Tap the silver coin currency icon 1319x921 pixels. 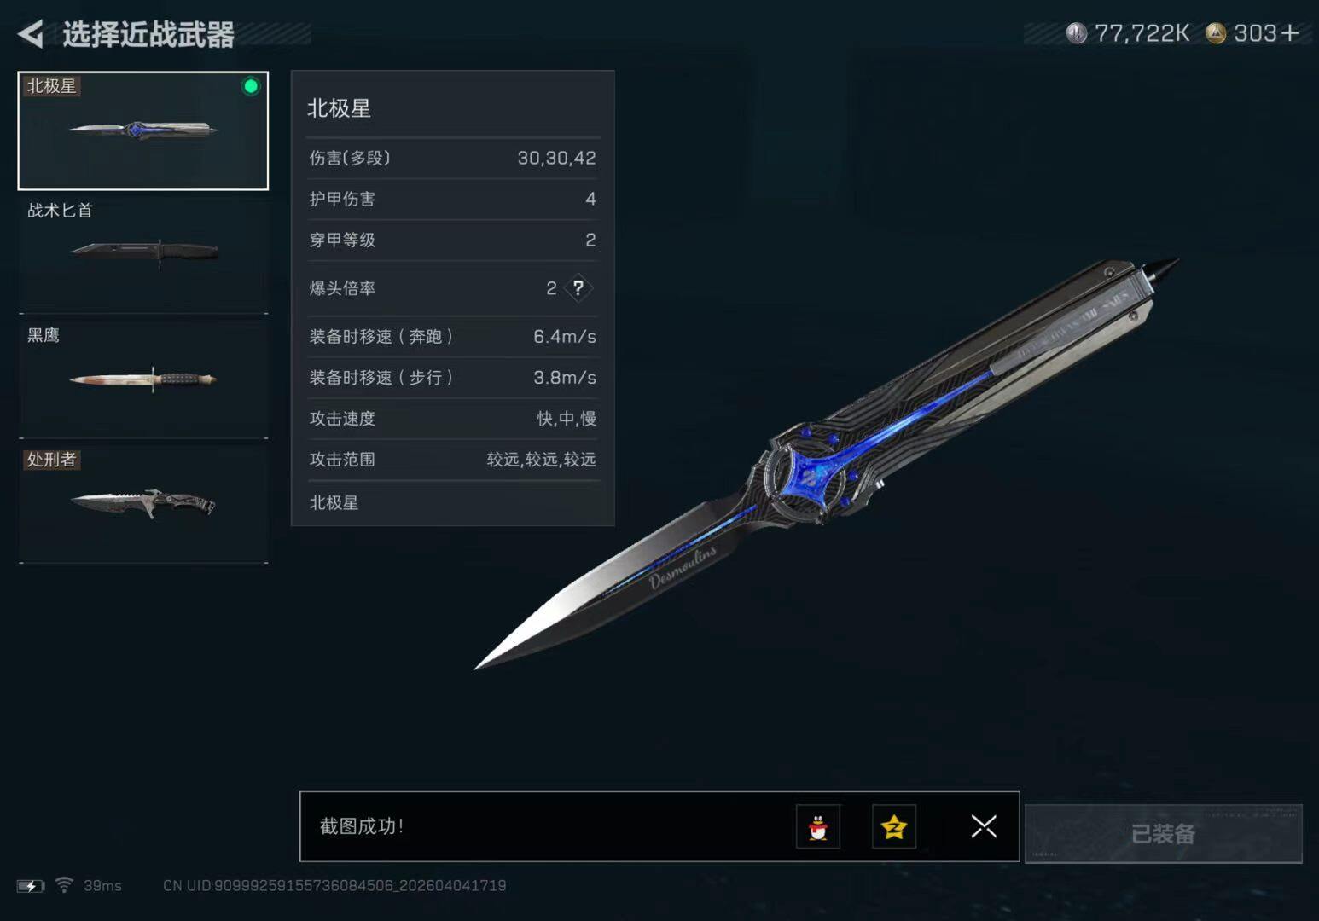click(1077, 33)
